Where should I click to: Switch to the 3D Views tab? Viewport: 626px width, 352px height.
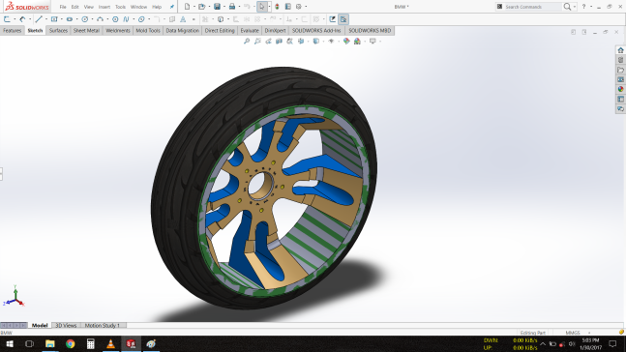tap(66, 325)
